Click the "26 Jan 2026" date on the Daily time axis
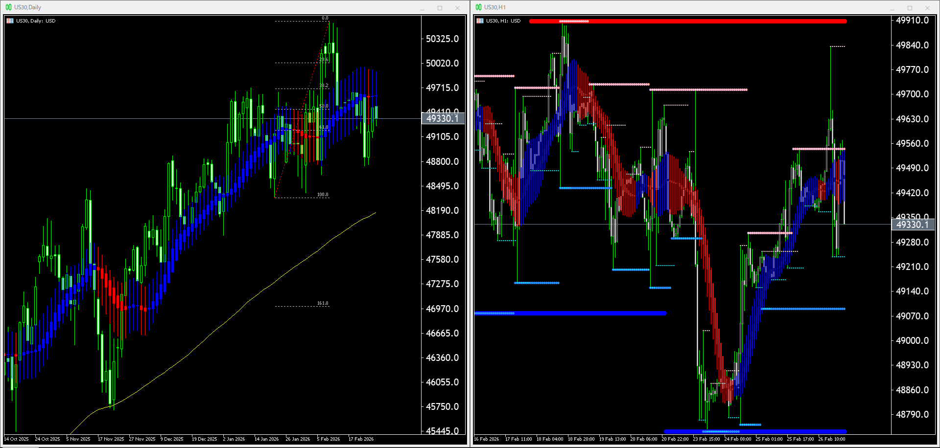940x448 pixels. (298, 439)
